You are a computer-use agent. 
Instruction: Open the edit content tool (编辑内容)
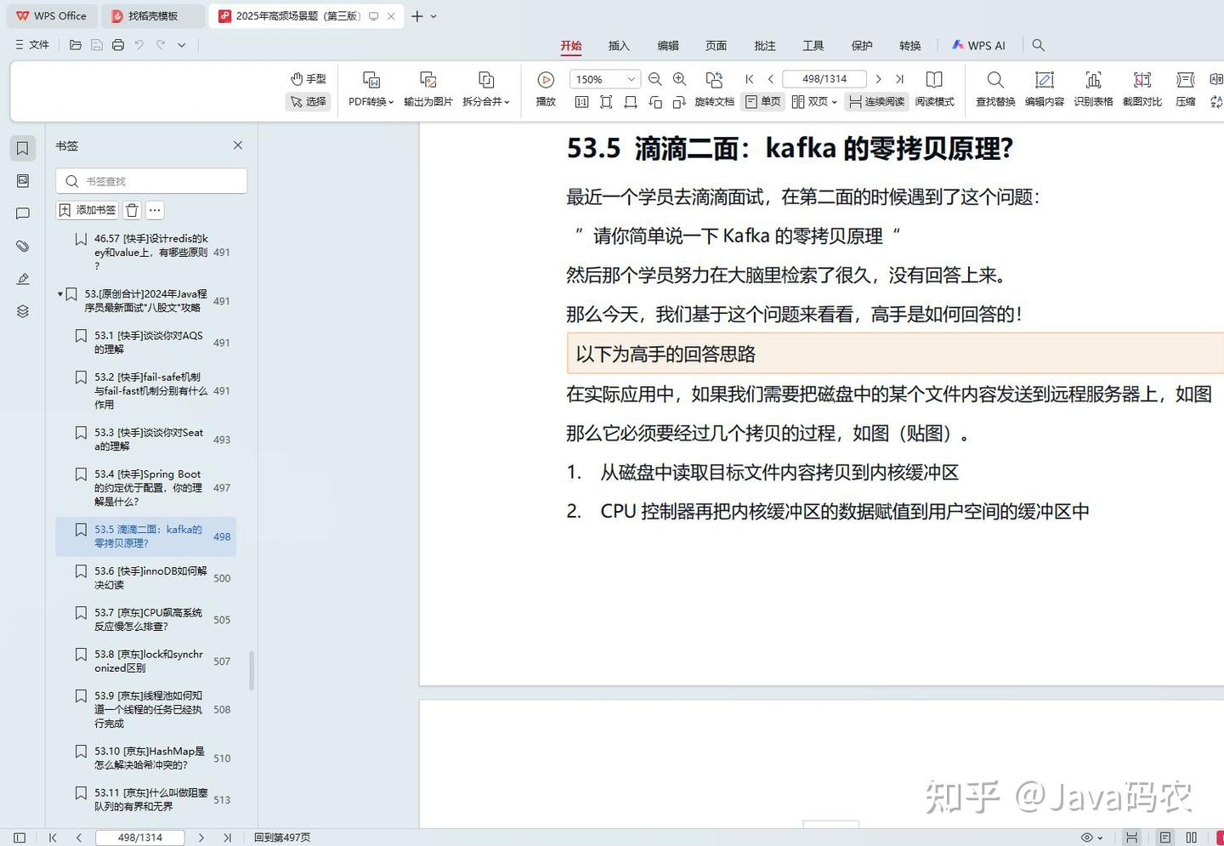pos(1044,89)
